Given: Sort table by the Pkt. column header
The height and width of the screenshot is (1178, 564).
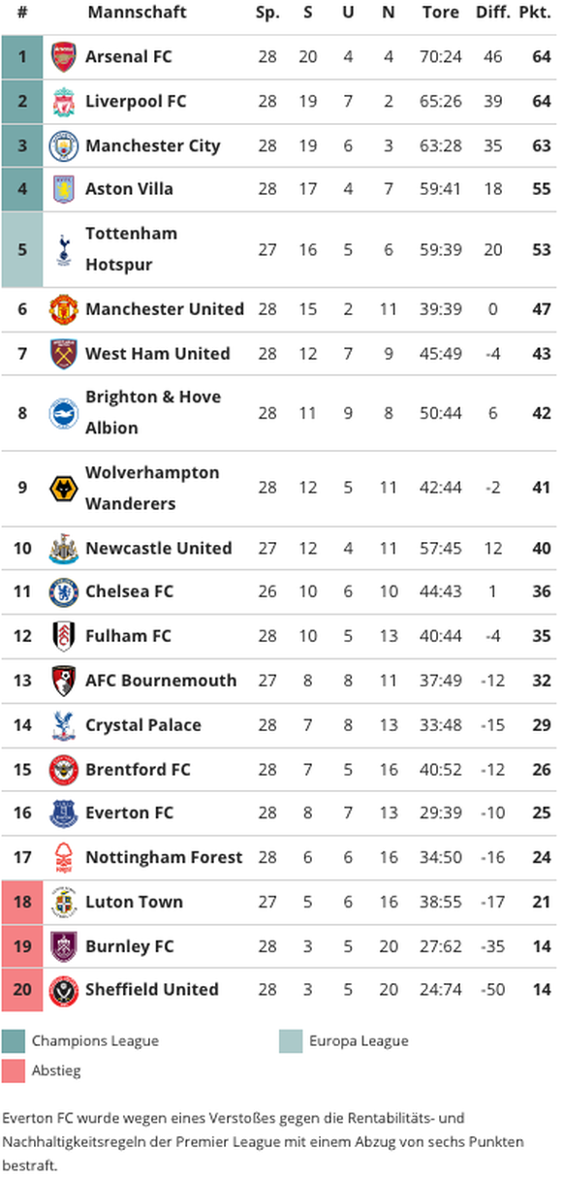Looking at the screenshot, I should 534,14.
